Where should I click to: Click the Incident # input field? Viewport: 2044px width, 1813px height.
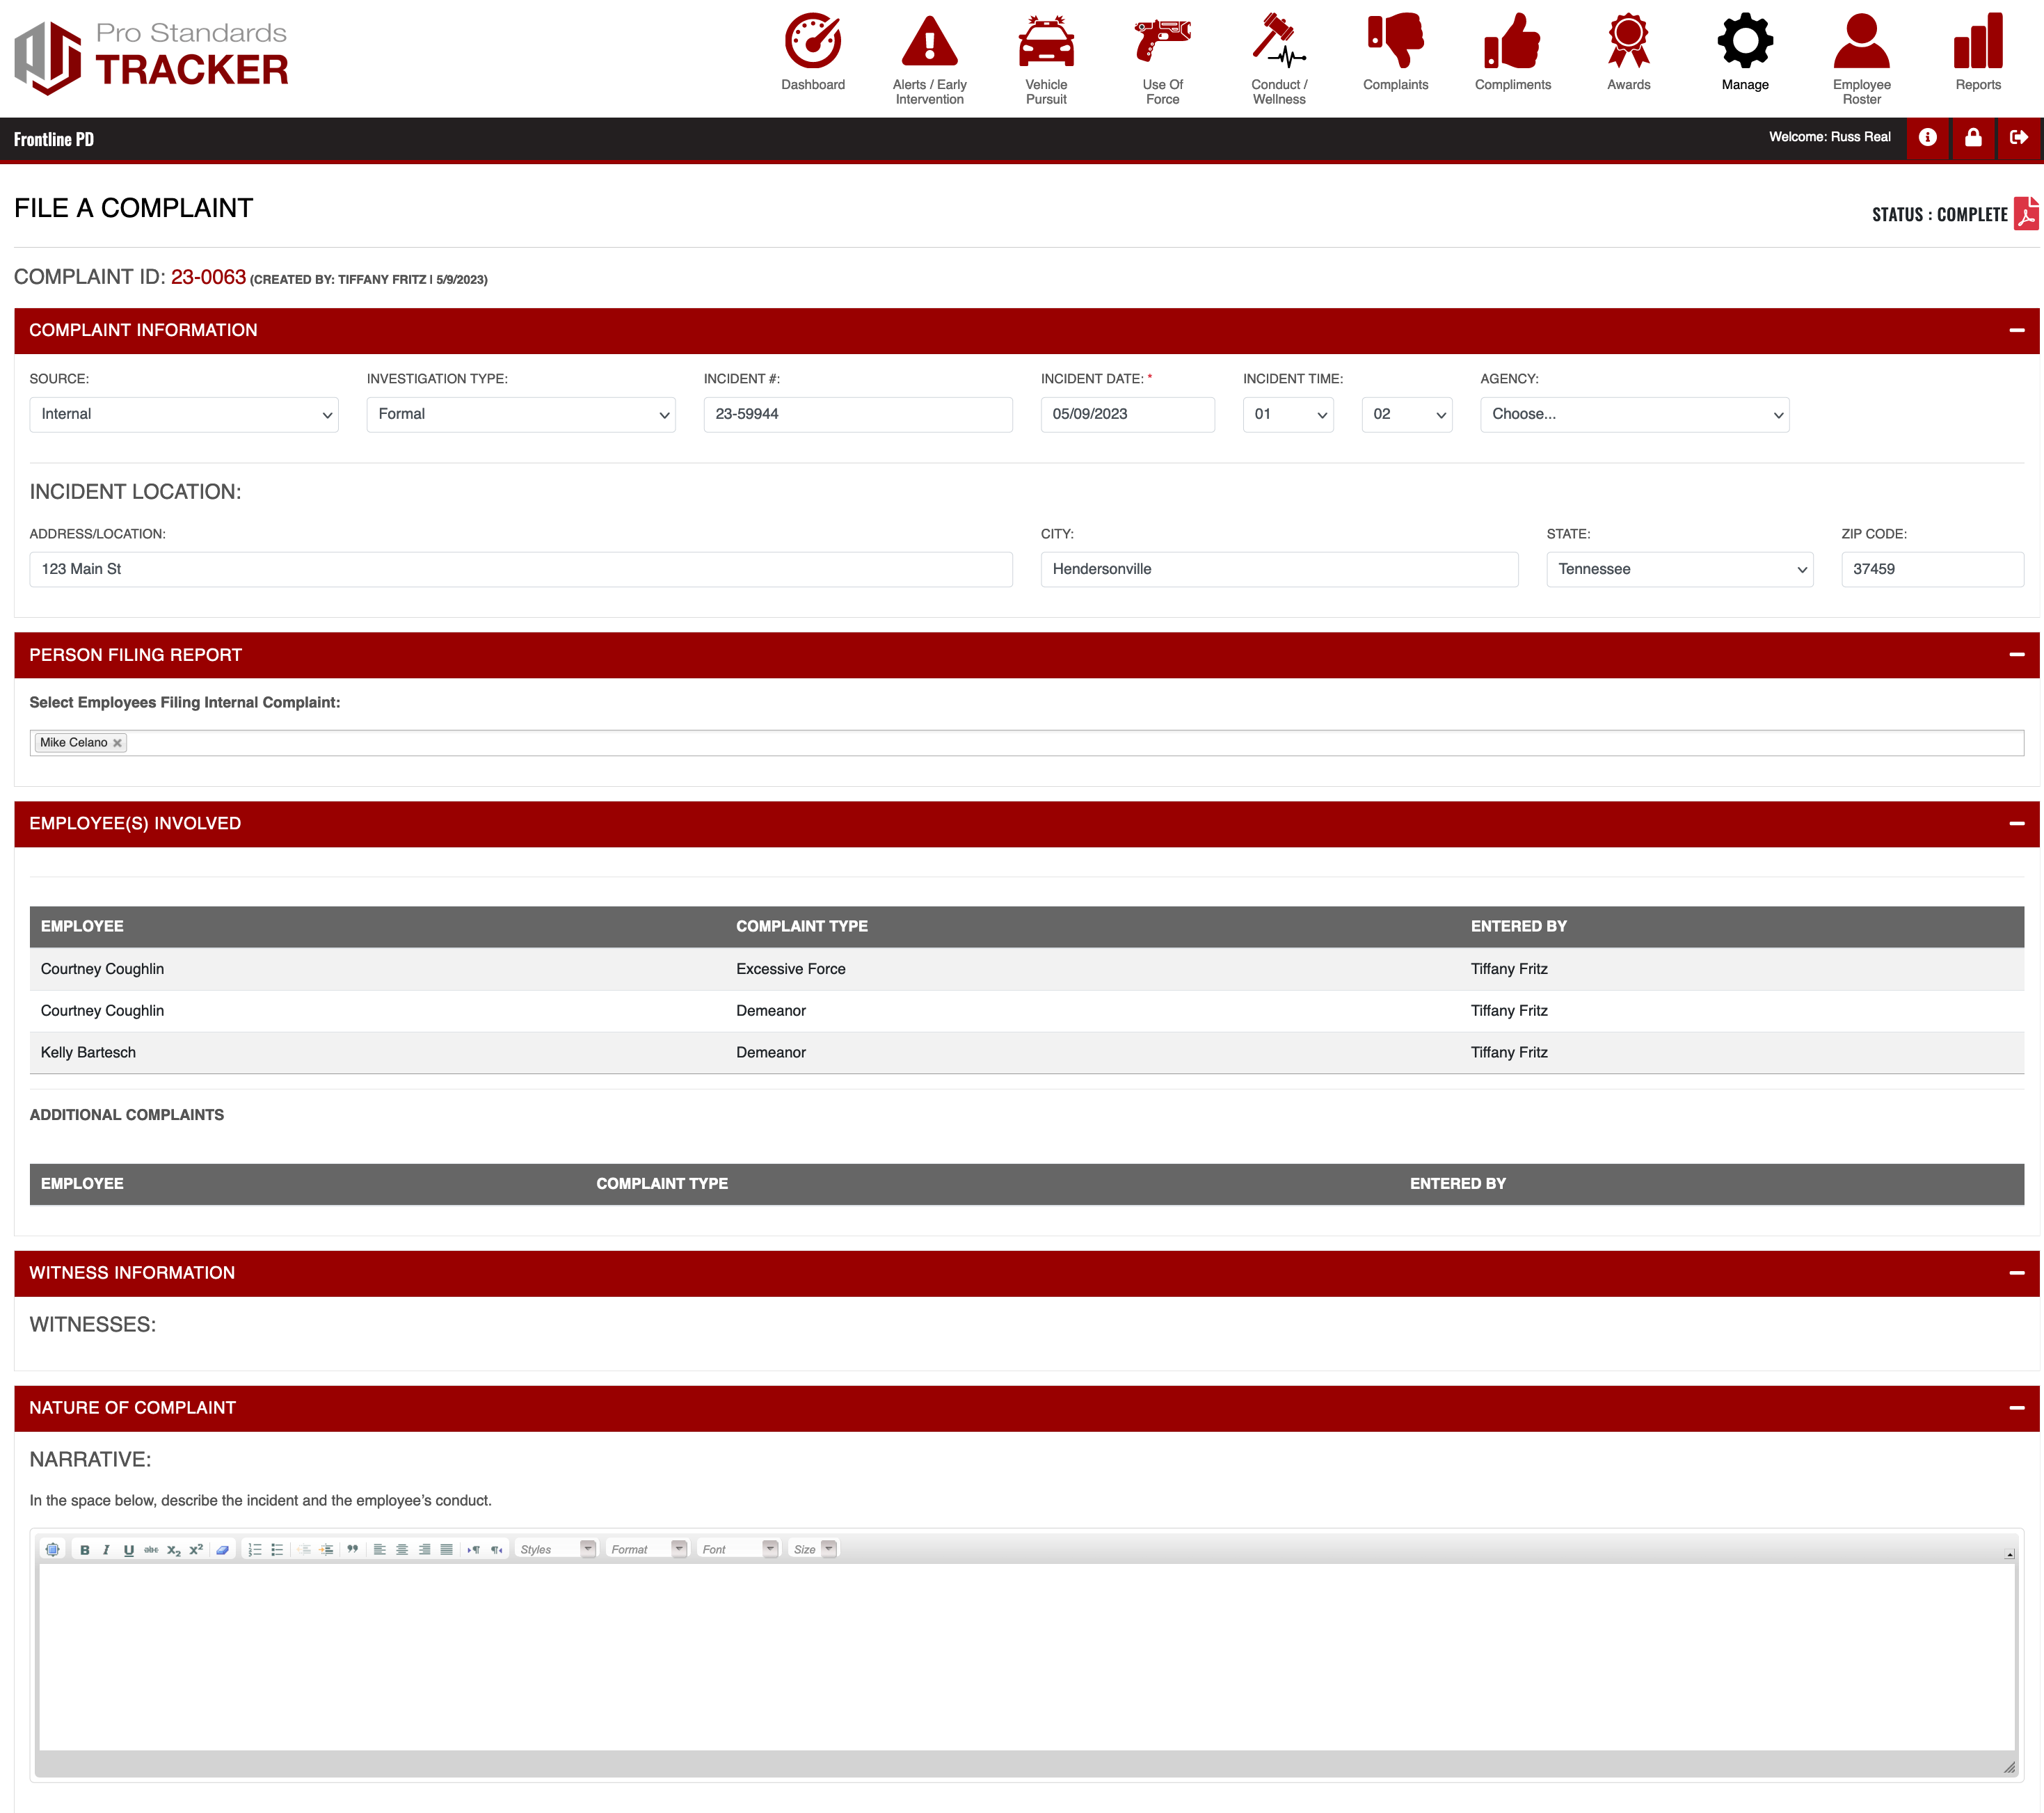(x=857, y=415)
